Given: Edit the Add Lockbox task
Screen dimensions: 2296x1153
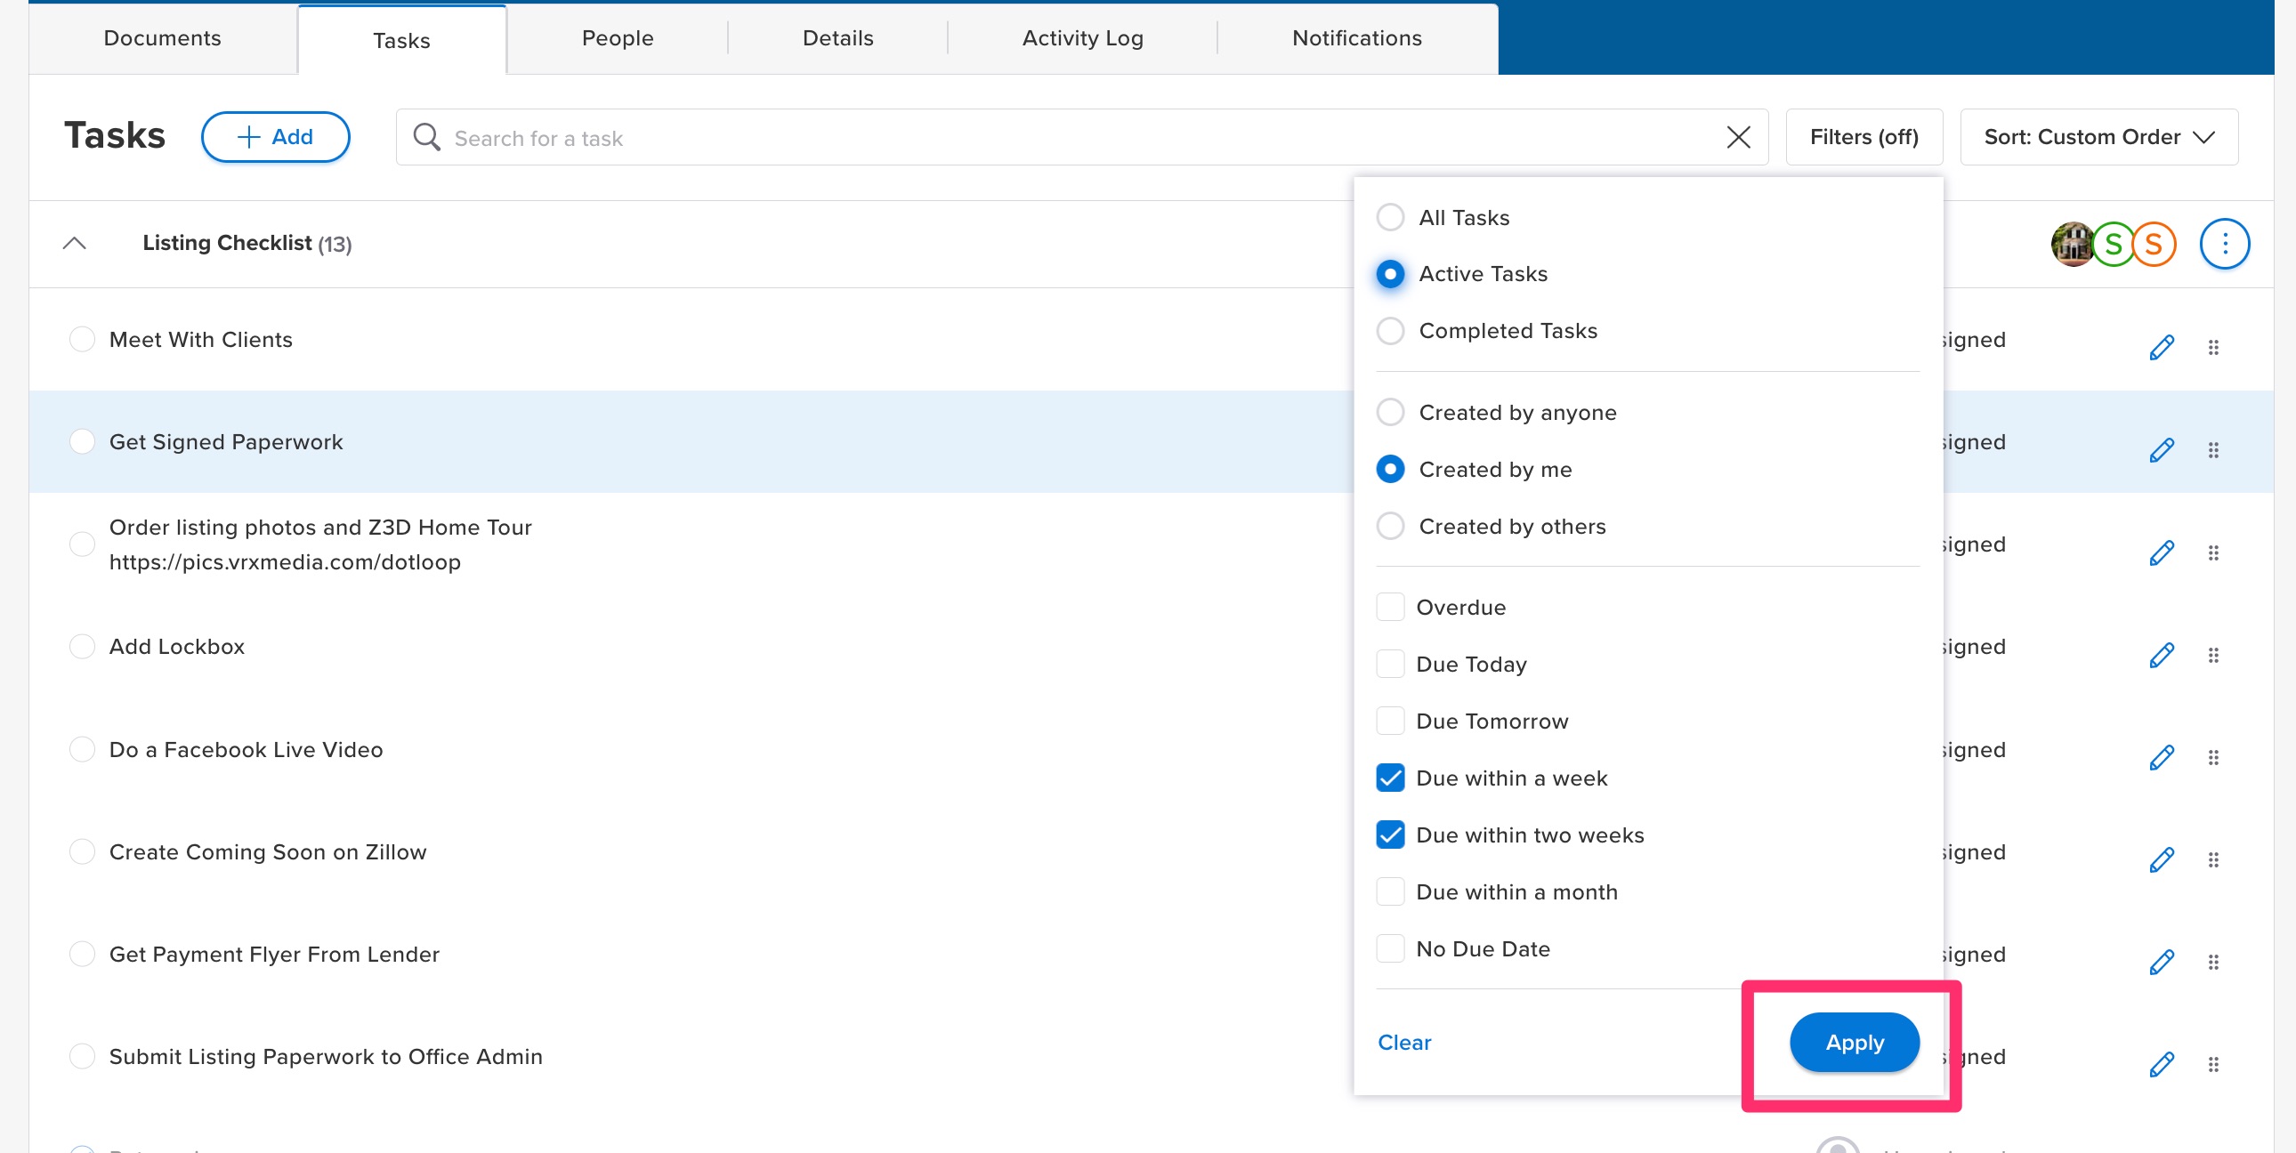Looking at the screenshot, I should point(2161,655).
